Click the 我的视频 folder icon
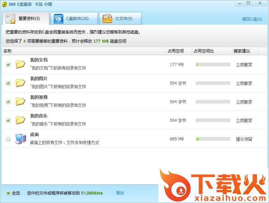 (20, 101)
